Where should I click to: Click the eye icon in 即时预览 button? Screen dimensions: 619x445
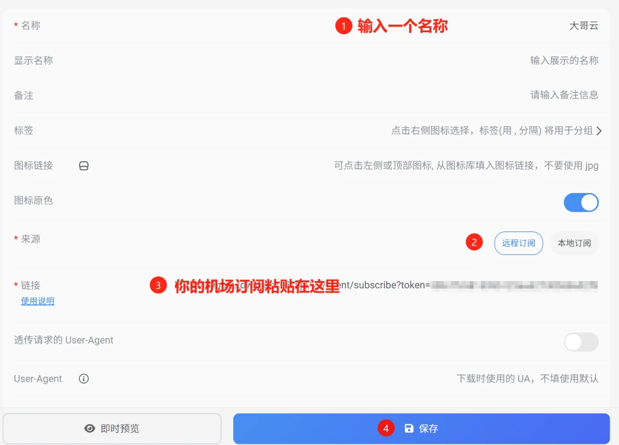(90, 428)
